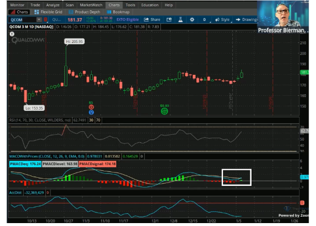Expand the Style dropdown menu

[223, 20]
